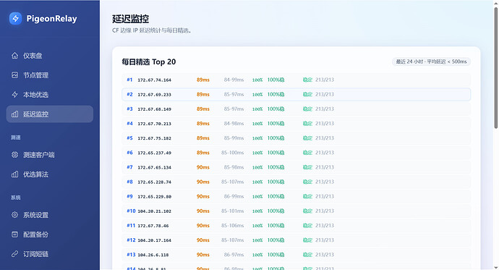Image resolution: width=499 pixels, height=270 pixels.
Task: Click the link icon beside 订阅短链
Action: (x=14, y=254)
